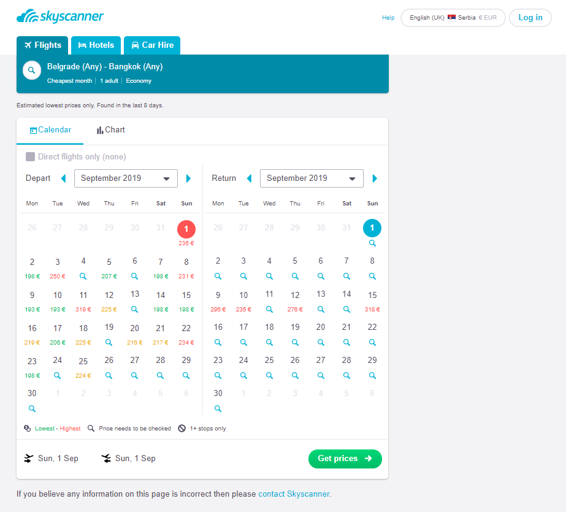The height and width of the screenshot is (512, 566).
Task: Click return summary Sun, 1 Sep with landing icon
Action: (129, 459)
